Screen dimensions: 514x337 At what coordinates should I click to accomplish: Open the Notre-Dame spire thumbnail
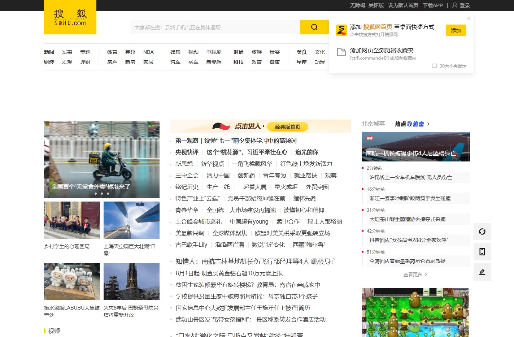(131, 281)
